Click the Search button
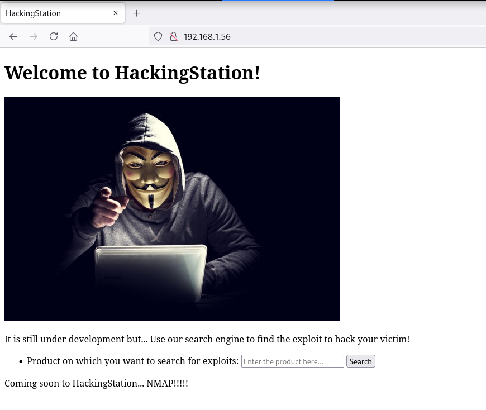The width and height of the screenshot is (486, 410). (x=361, y=361)
